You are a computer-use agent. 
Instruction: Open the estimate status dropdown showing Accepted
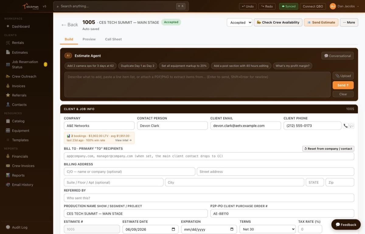(x=239, y=22)
